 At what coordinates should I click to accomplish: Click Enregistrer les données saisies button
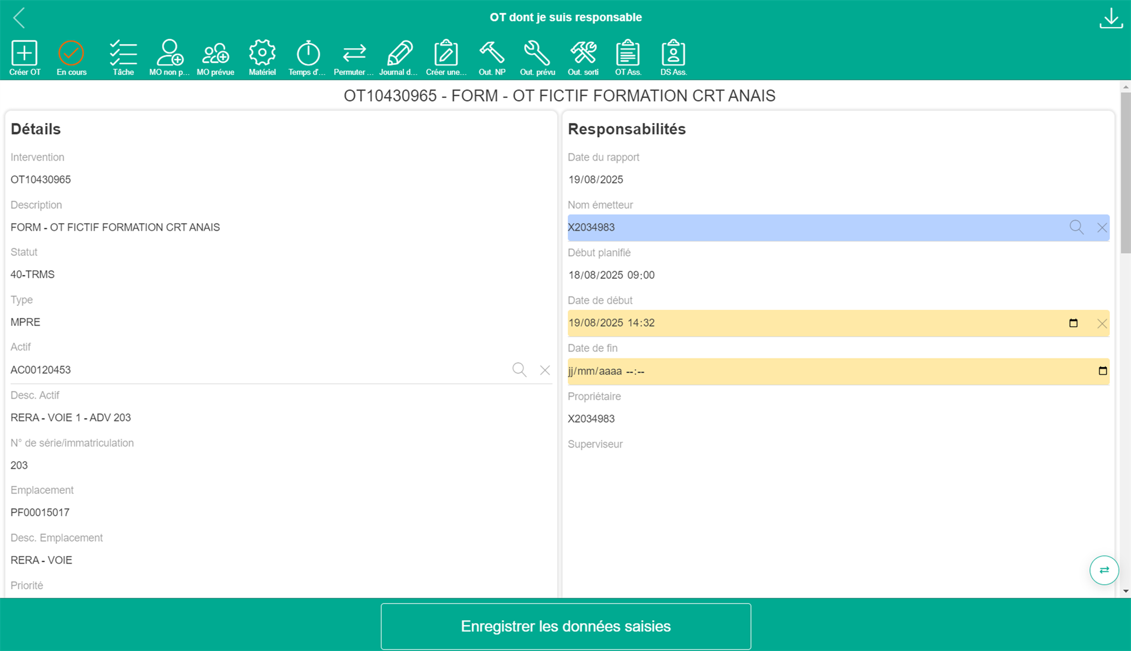pos(565,626)
